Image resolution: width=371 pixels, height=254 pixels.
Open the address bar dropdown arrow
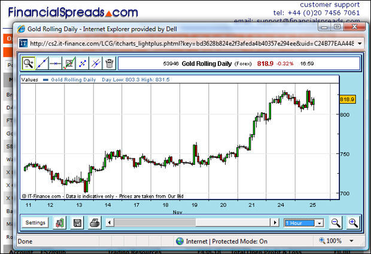pos(360,43)
